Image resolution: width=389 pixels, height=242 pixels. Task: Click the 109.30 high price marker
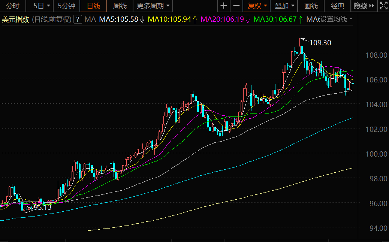[x=320, y=43]
